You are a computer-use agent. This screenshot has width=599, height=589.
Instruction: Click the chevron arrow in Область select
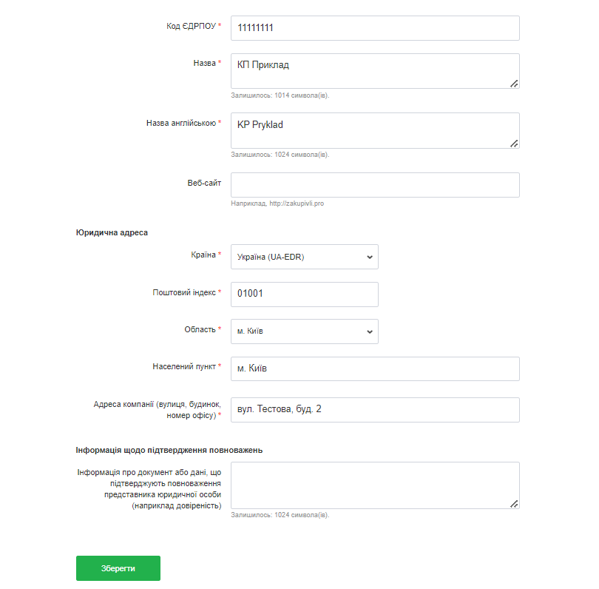coord(370,331)
